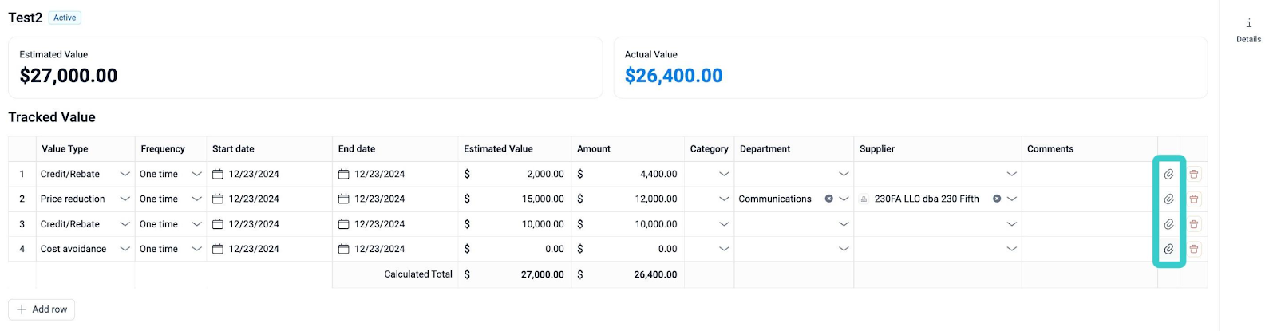Expand Category dropdown in row 3

point(723,224)
